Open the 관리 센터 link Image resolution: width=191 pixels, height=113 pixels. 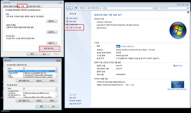pos(73,98)
